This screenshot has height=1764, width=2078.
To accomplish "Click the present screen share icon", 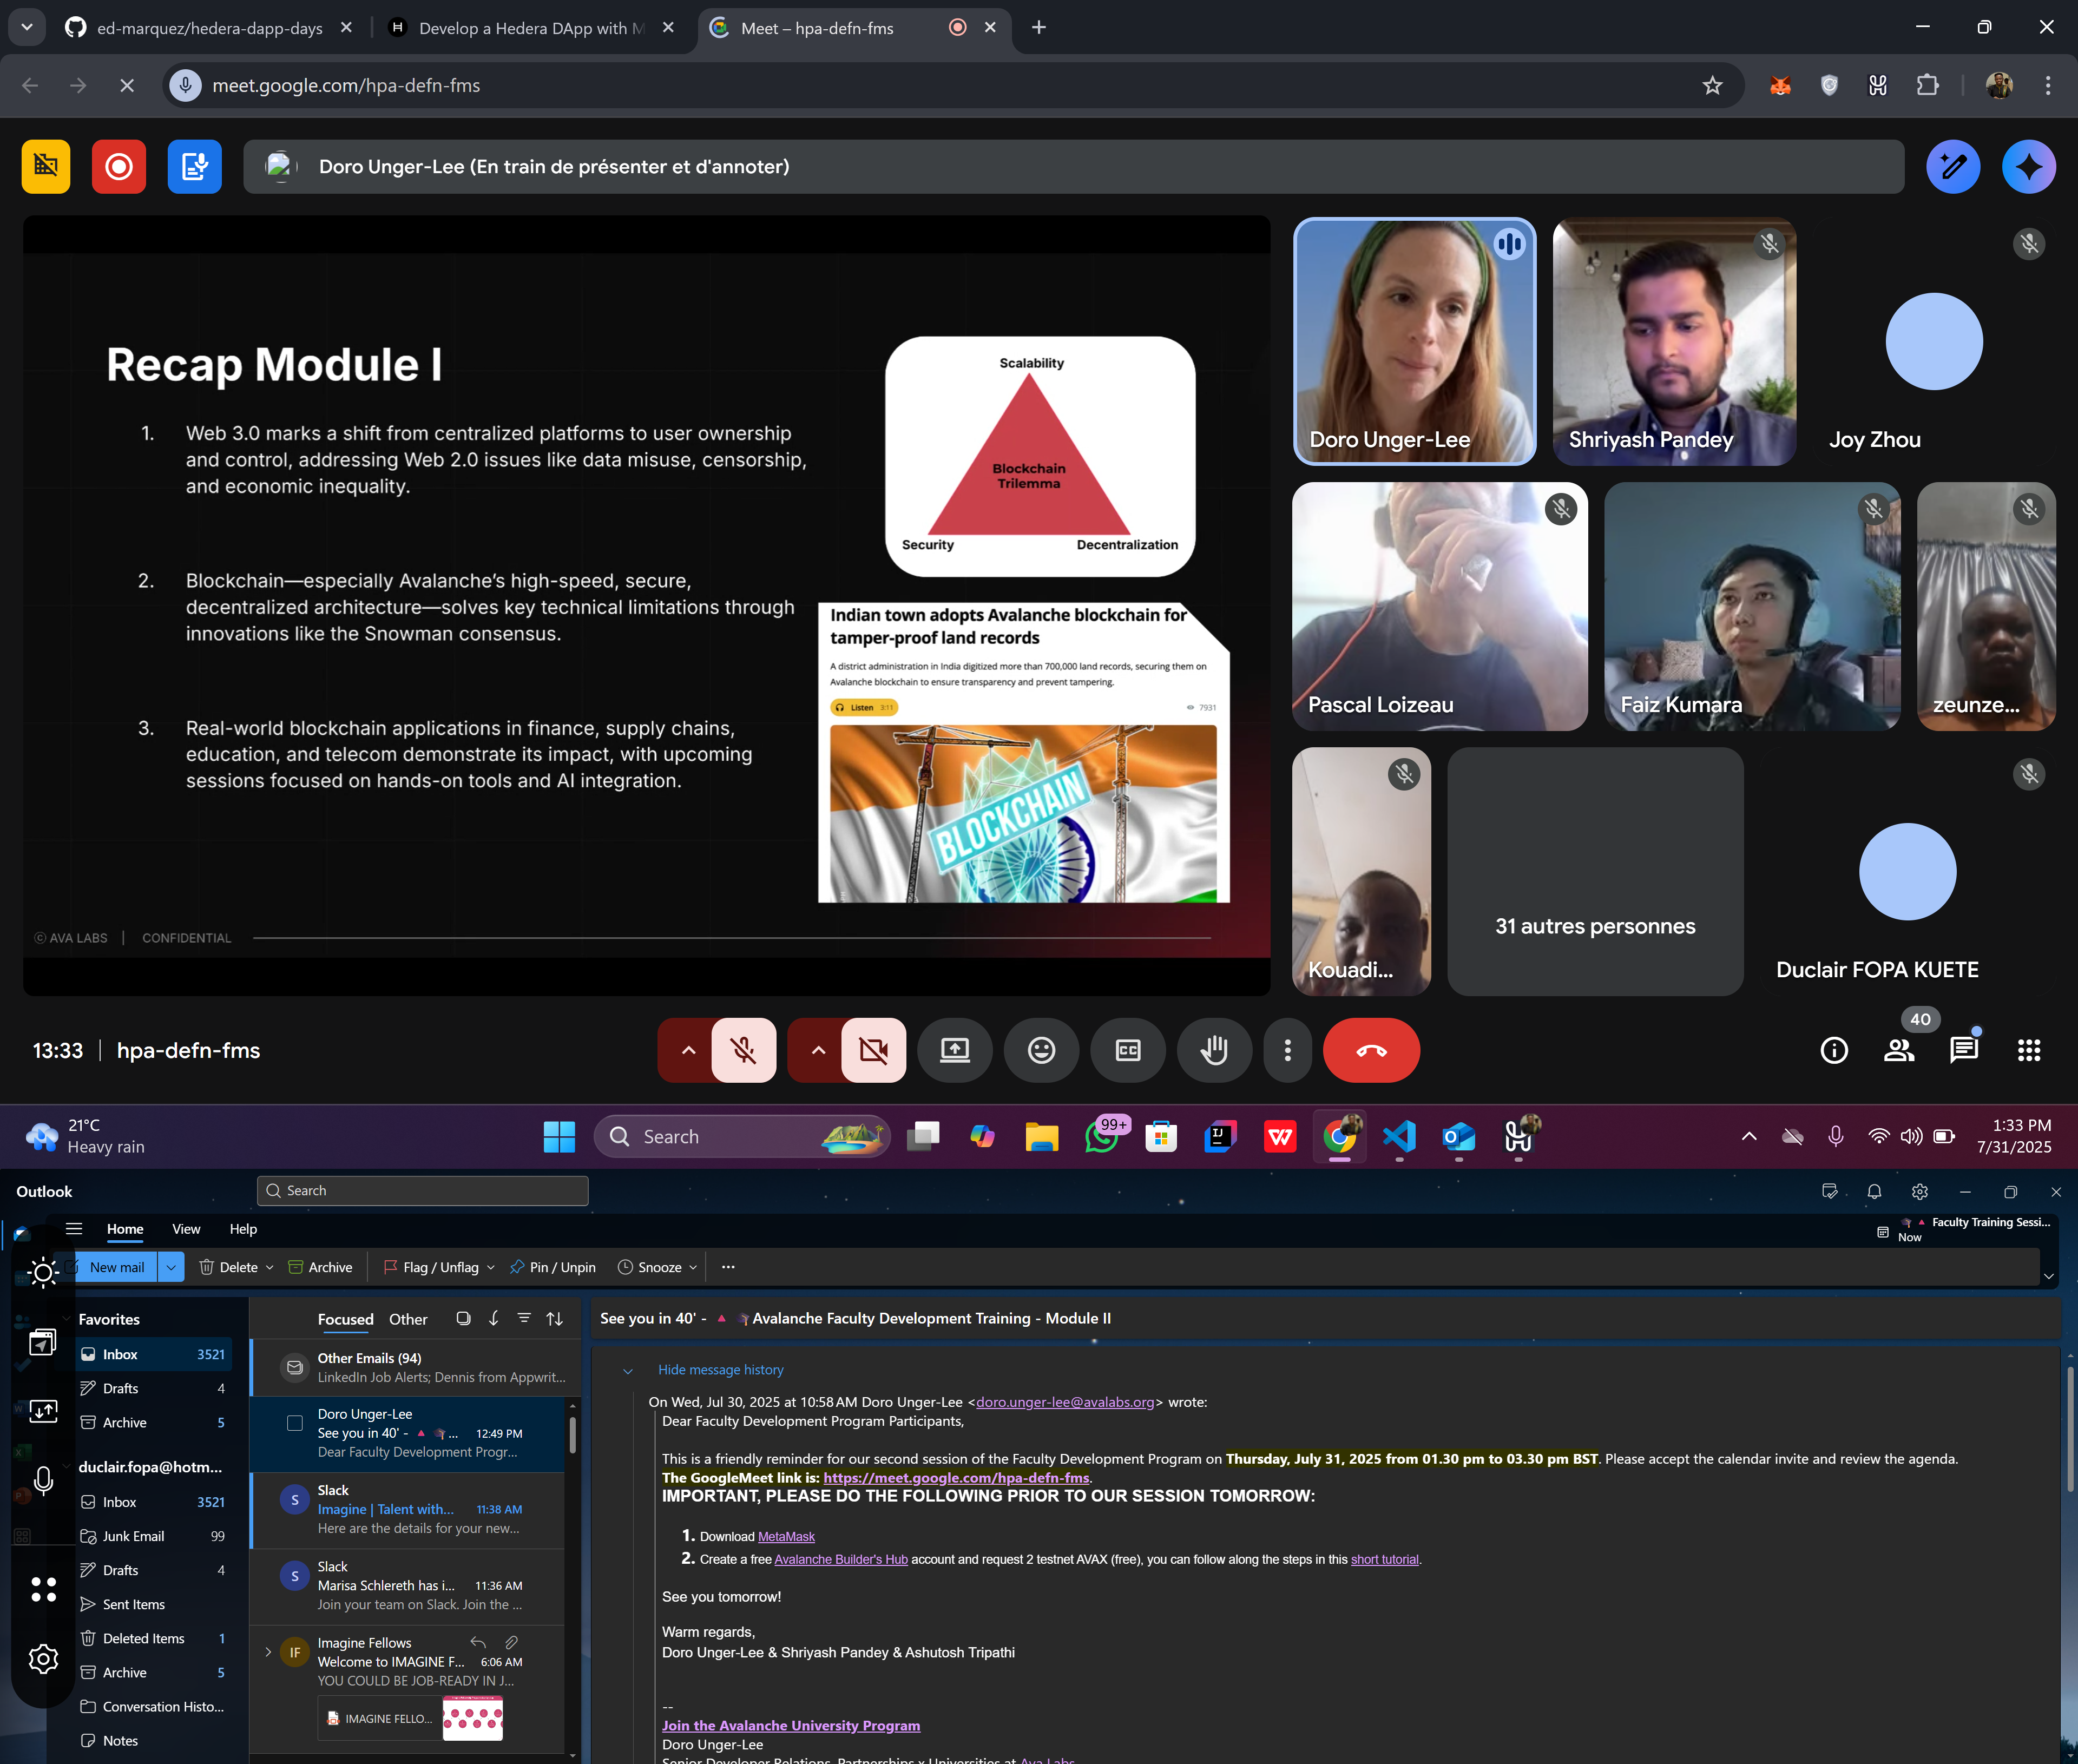I will [954, 1050].
